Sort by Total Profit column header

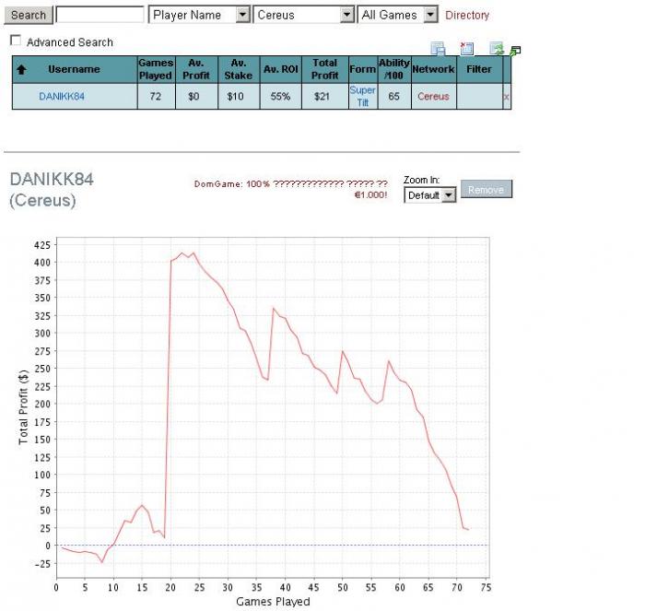[325, 69]
